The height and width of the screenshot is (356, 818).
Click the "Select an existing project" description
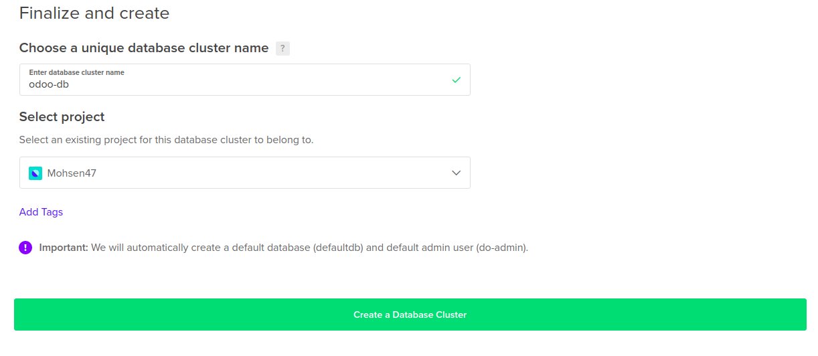pos(166,140)
